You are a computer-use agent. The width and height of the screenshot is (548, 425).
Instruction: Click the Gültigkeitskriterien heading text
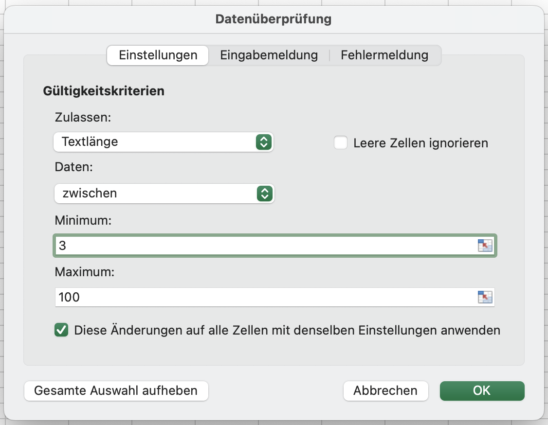click(104, 91)
